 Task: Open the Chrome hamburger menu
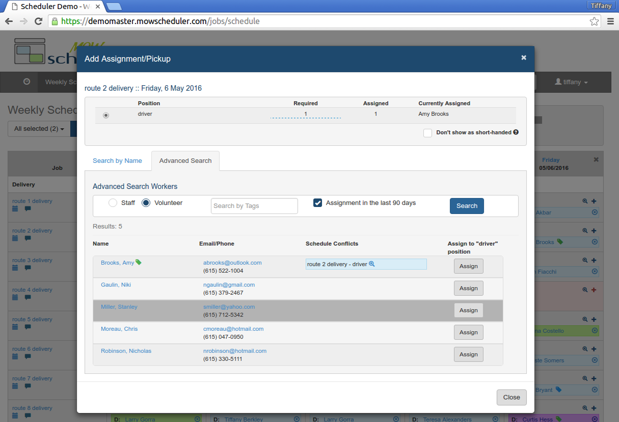point(610,22)
